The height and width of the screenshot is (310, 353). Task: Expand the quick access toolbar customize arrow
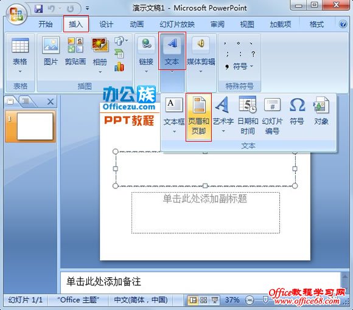(88, 9)
